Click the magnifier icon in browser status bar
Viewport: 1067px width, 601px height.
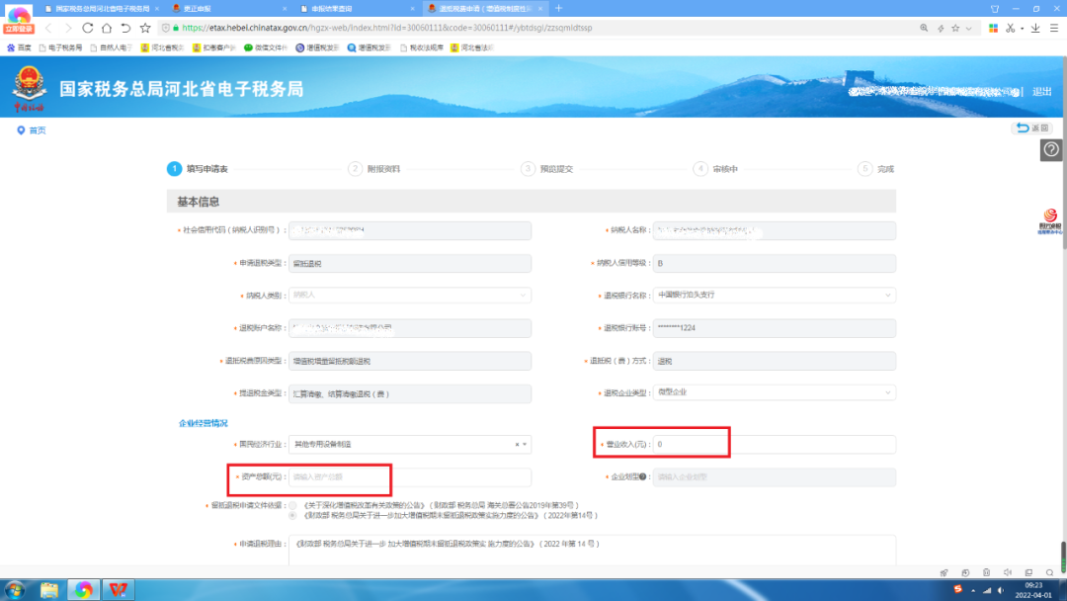pyautogui.click(x=1050, y=572)
